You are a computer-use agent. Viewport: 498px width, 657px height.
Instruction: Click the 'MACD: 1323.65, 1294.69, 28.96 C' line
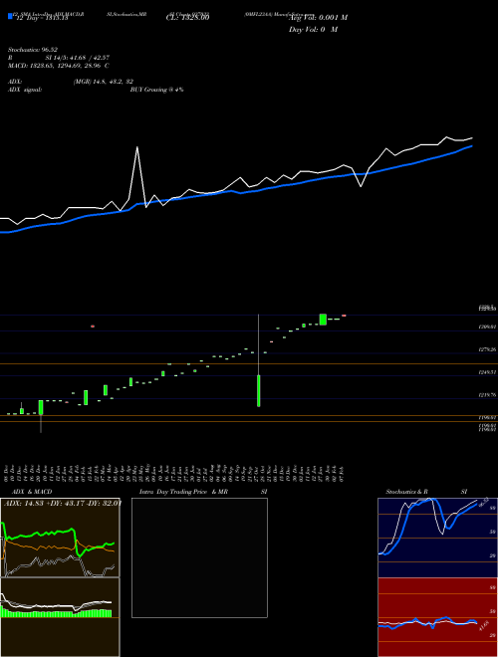[x=59, y=66]
